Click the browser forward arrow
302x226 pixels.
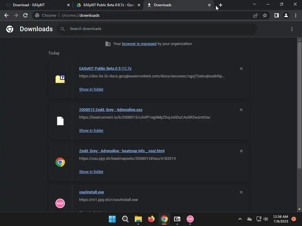[16, 15]
